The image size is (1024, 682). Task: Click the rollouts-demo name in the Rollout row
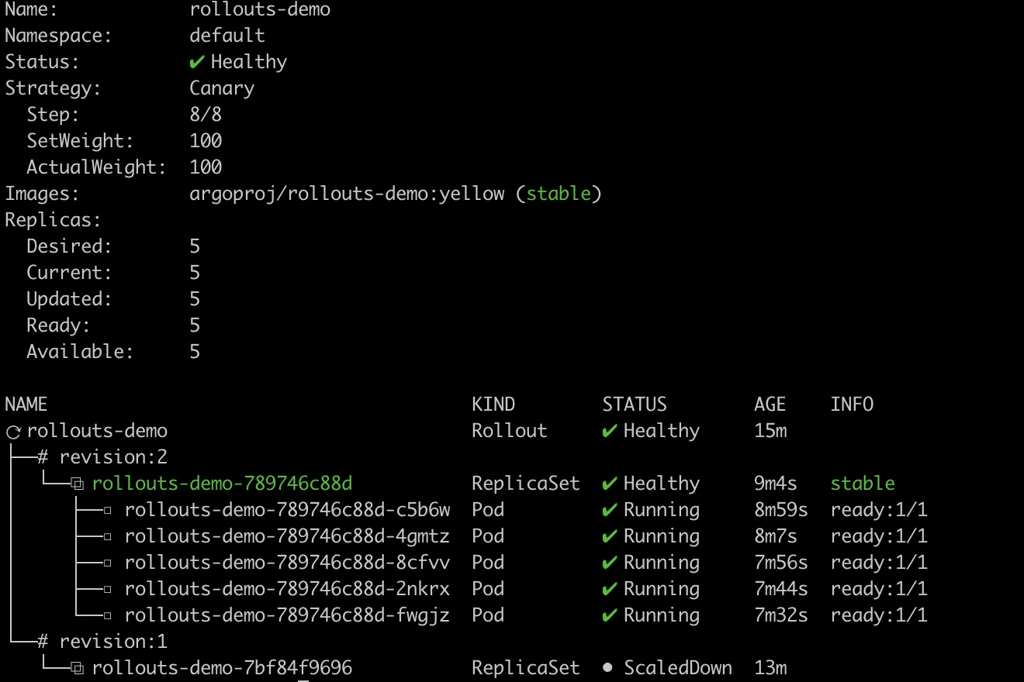pos(97,431)
